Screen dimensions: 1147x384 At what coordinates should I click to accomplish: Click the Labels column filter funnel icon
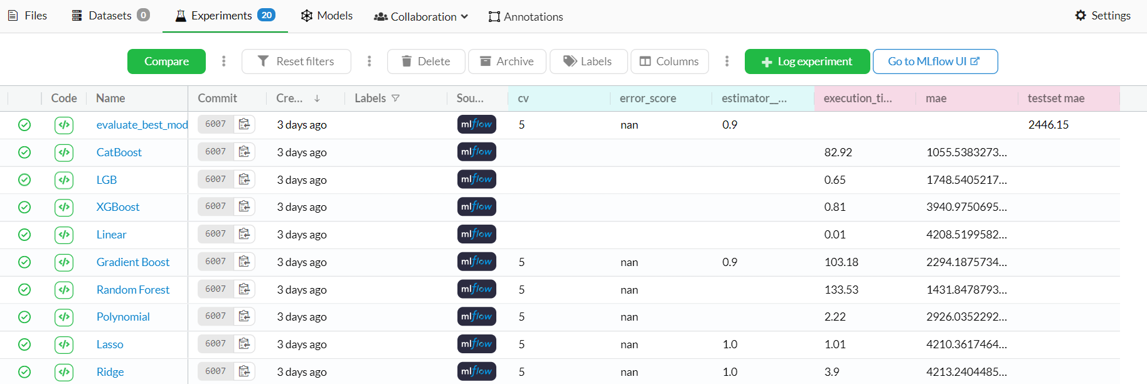(395, 99)
